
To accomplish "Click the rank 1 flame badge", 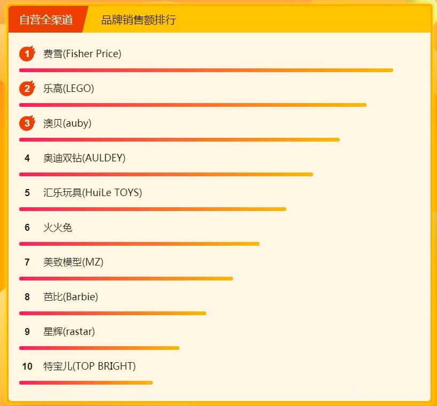I will coord(27,54).
